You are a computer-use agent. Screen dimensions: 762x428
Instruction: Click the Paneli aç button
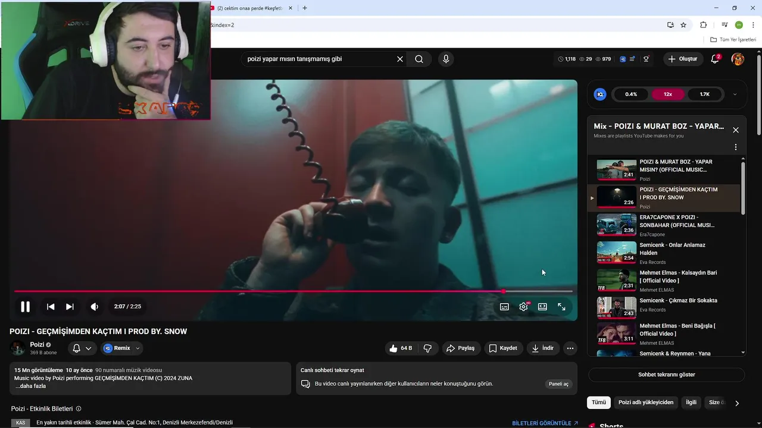pyautogui.click(x=558, y=384)
